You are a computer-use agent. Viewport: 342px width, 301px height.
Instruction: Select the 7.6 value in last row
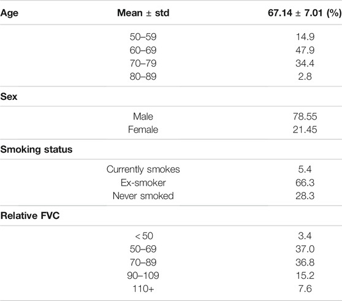[x=305, y=289]
